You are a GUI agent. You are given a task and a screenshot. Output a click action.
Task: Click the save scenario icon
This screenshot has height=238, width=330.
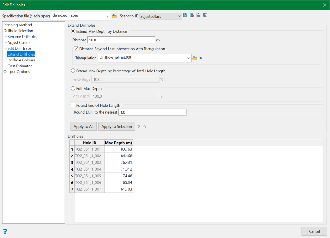pos(198,15)
